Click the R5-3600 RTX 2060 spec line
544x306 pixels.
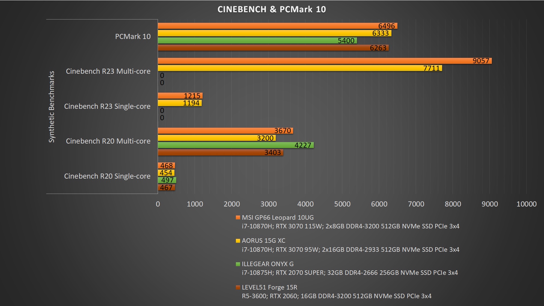(337, 296)
